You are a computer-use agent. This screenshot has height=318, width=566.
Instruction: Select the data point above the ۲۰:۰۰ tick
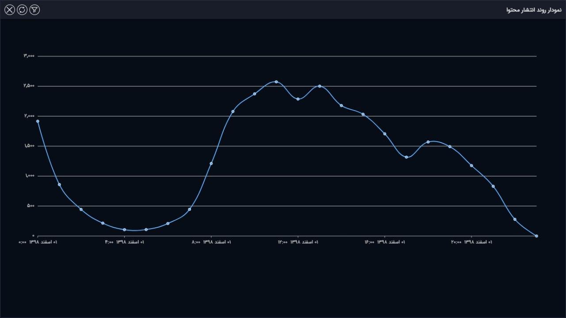pos(471,165)
